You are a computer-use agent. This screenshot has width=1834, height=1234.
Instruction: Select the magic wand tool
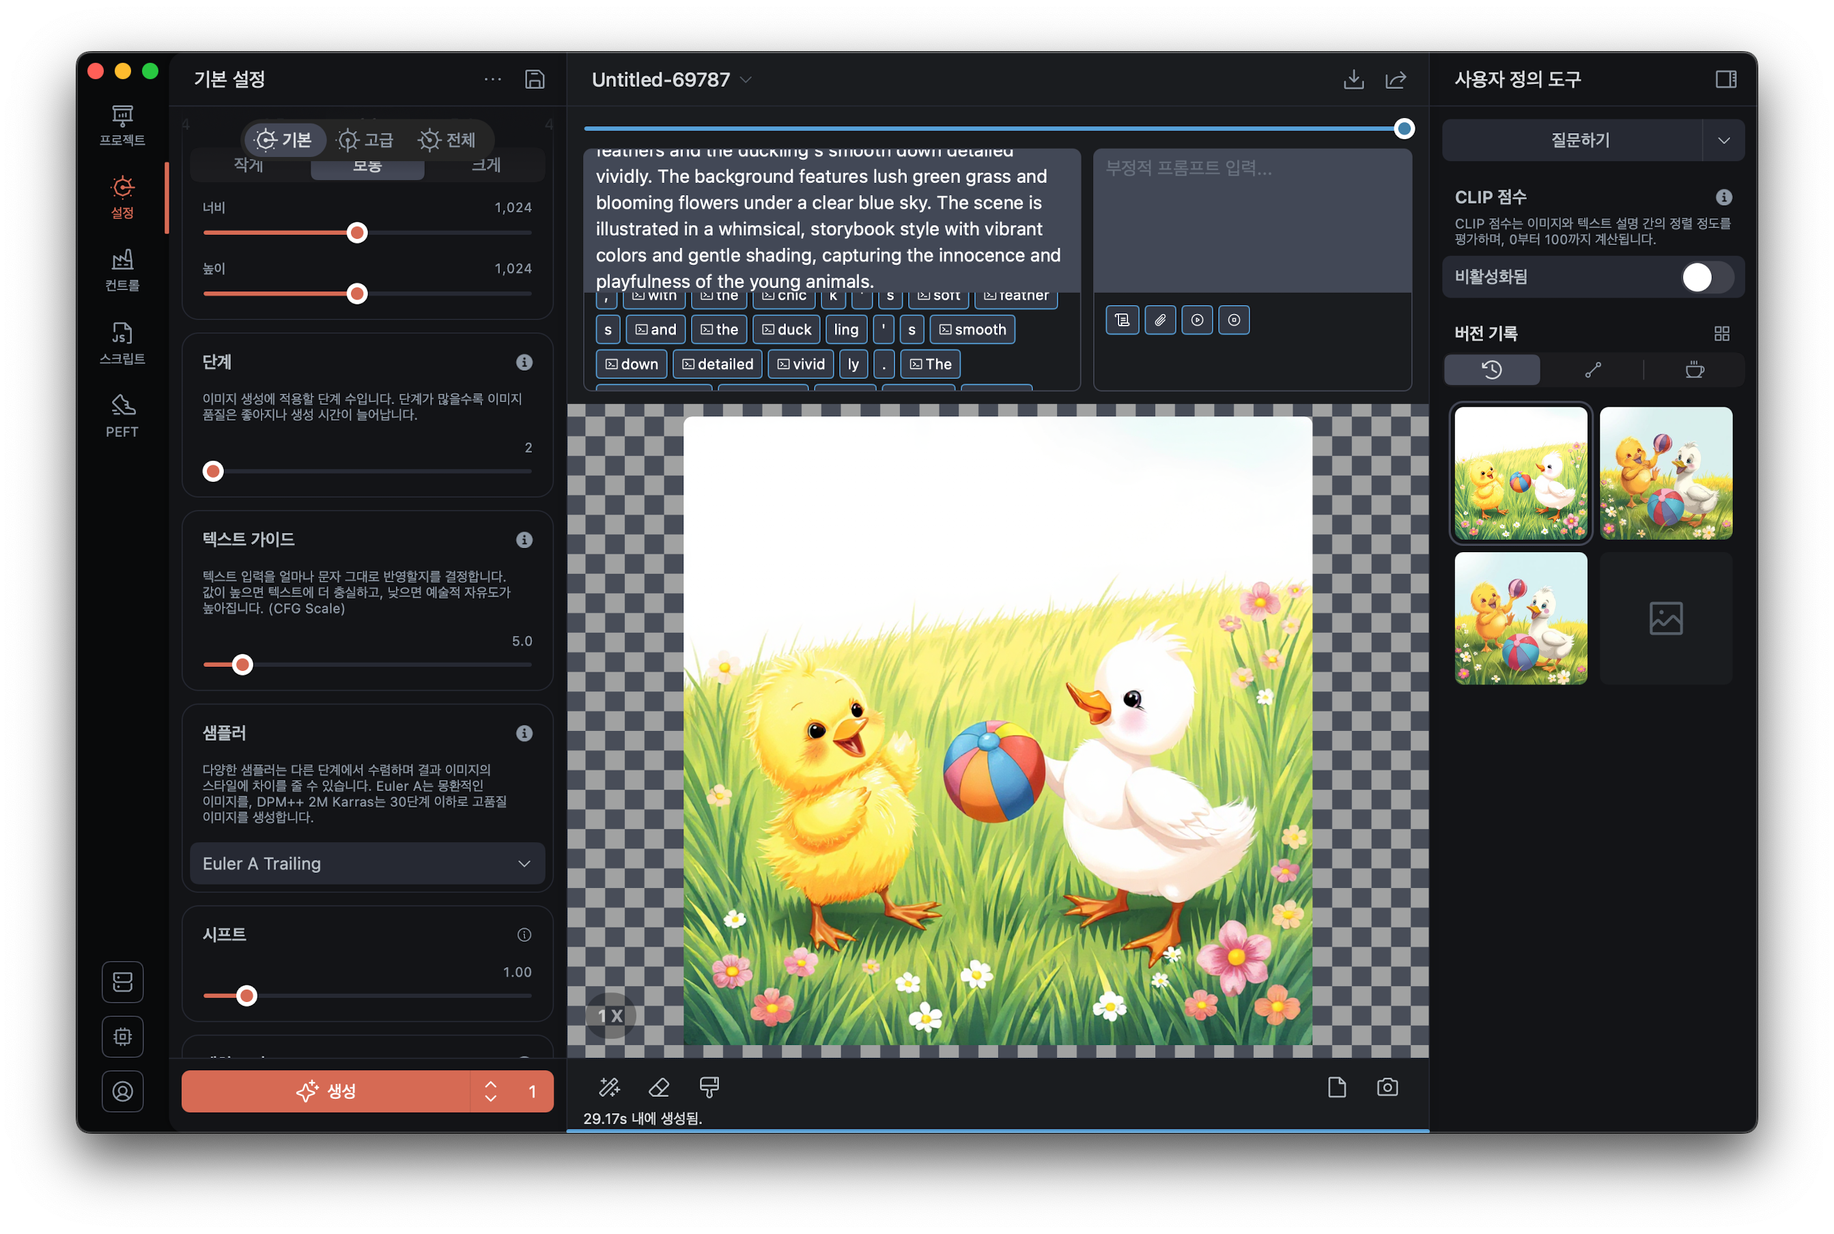609,1088
